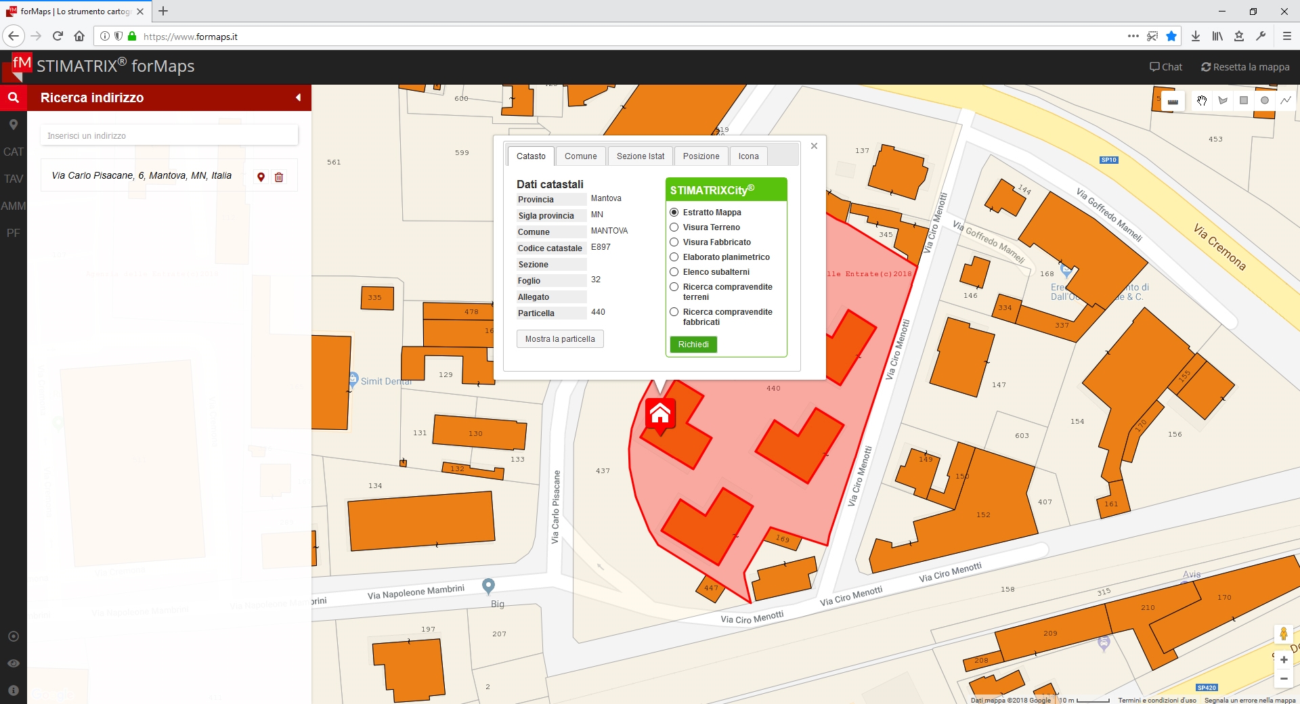Close the forMaps browser tab
The height and width of the screenshot is (704, 1300).
click(140, 12)
